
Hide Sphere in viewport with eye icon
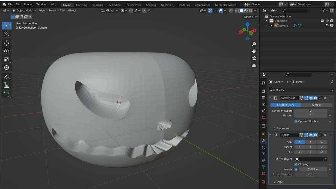[x=327, y=25]
